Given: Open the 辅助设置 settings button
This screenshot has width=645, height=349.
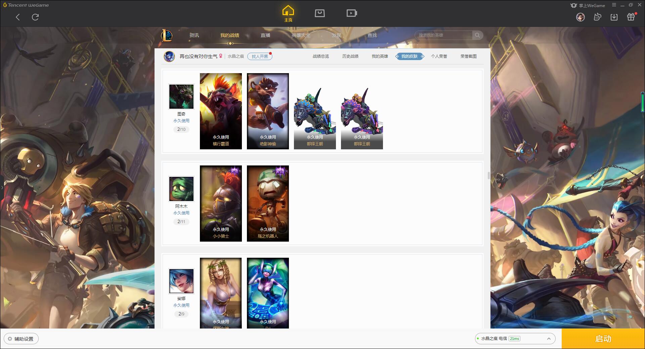Looking at the screenshot, I should coord(21,339).
